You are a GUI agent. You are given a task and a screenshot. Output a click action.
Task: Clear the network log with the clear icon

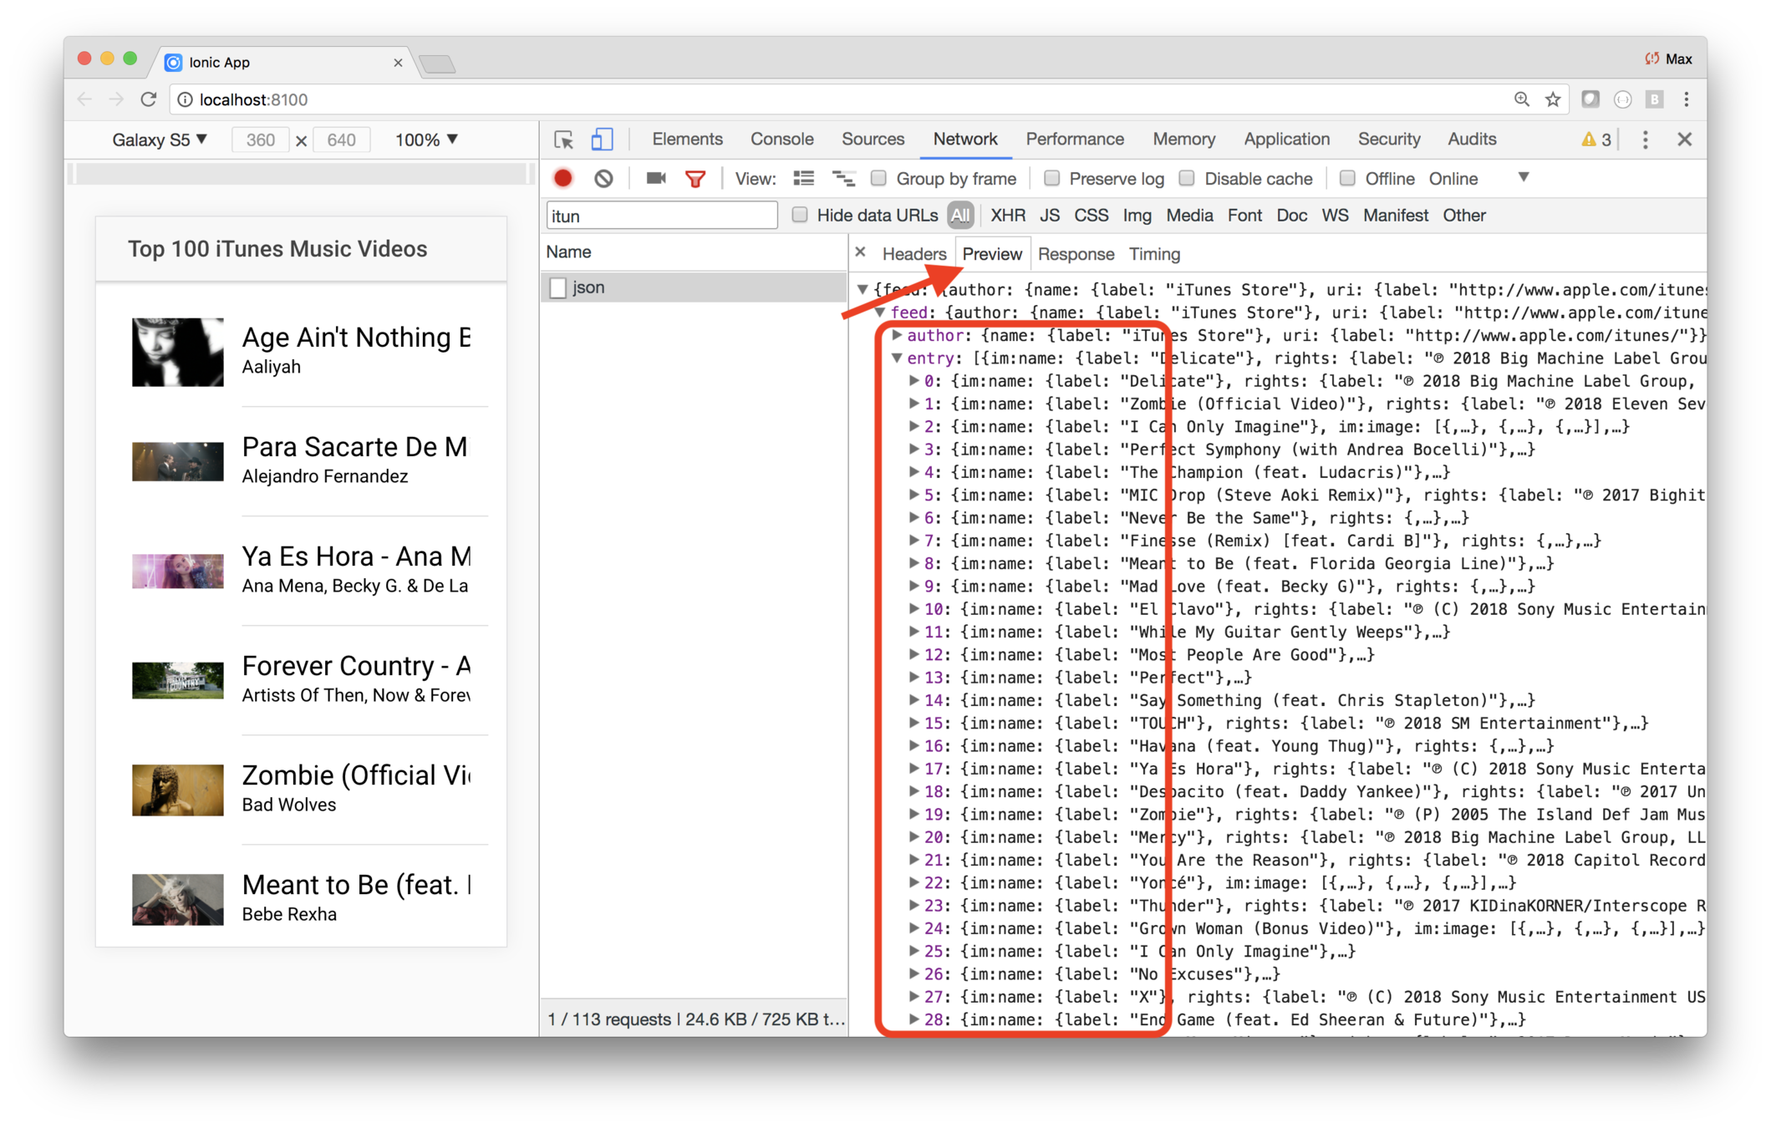[603, 178]
